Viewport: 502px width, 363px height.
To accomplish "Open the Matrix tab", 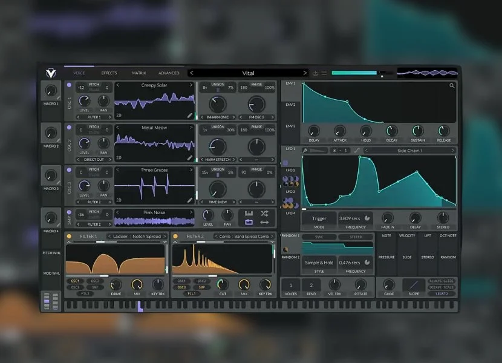I will click(139, 73).
